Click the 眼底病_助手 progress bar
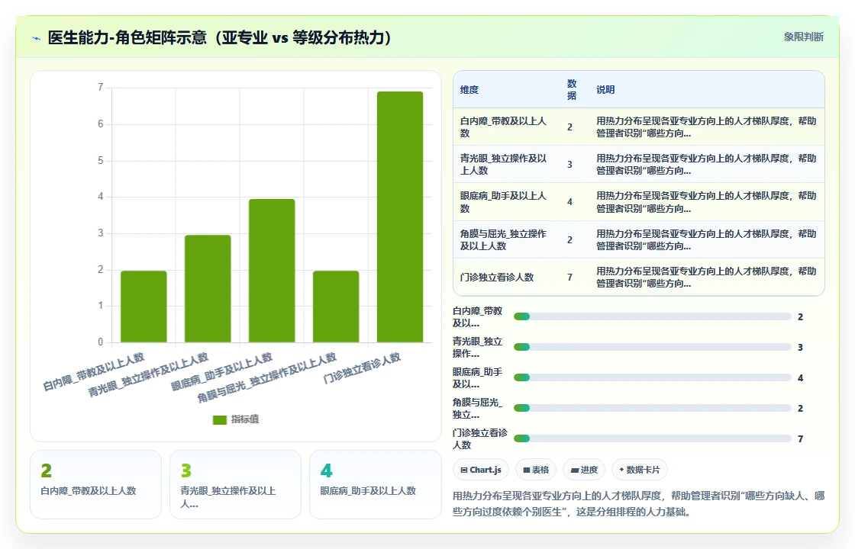This screenshot has height=549, width=855. click(x=652, y=378)
